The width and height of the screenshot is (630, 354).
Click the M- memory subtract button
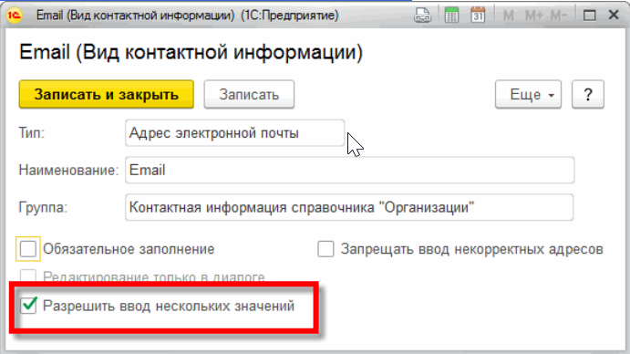click(559, 16)
